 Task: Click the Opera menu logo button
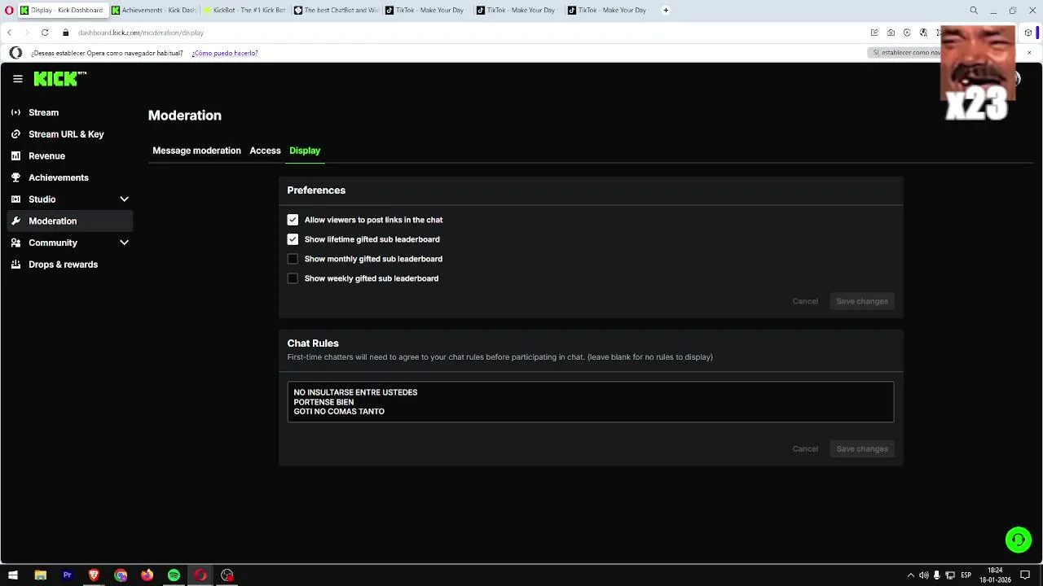(9, 11)
